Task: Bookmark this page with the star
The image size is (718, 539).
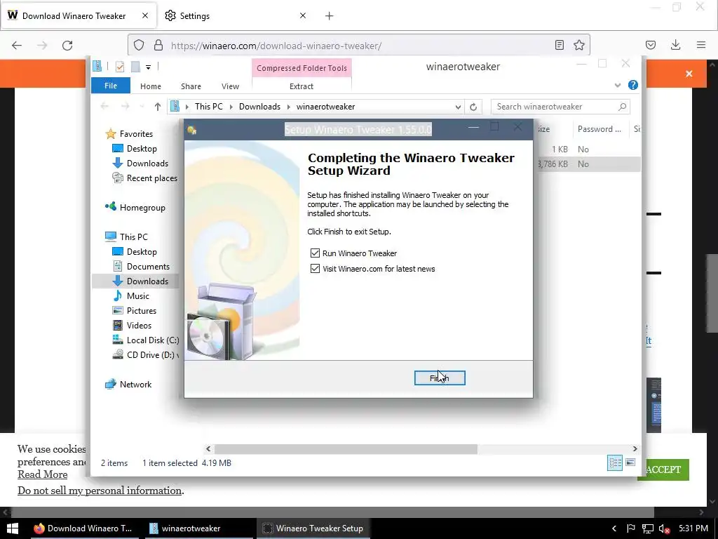Action: click(578, 45)
